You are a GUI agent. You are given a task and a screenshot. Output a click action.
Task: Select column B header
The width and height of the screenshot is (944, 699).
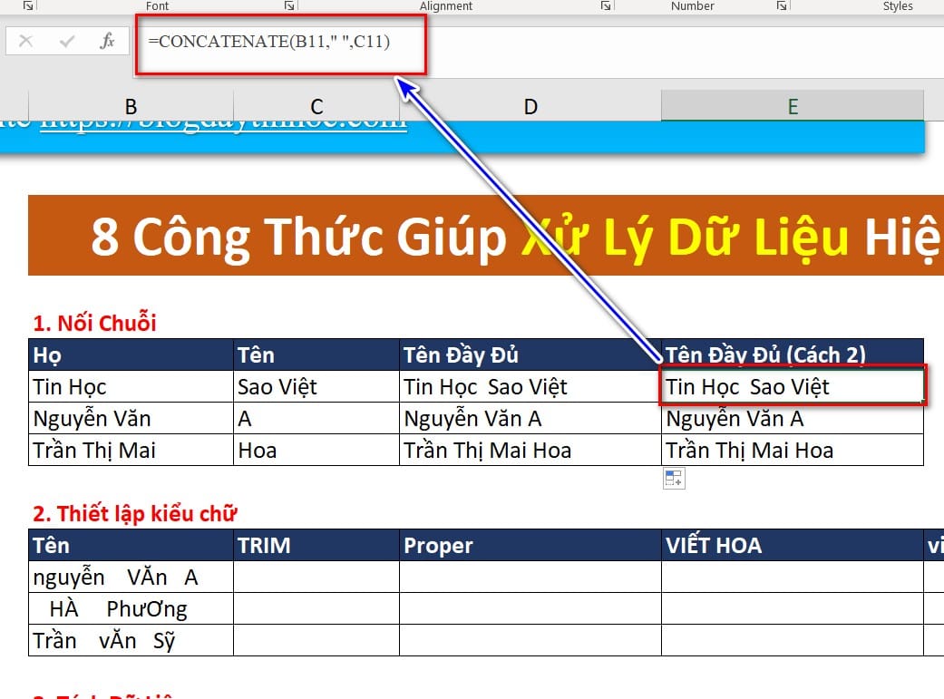click(131, 107)
